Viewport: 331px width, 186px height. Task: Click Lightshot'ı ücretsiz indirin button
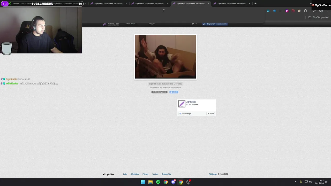click(215, 24)
